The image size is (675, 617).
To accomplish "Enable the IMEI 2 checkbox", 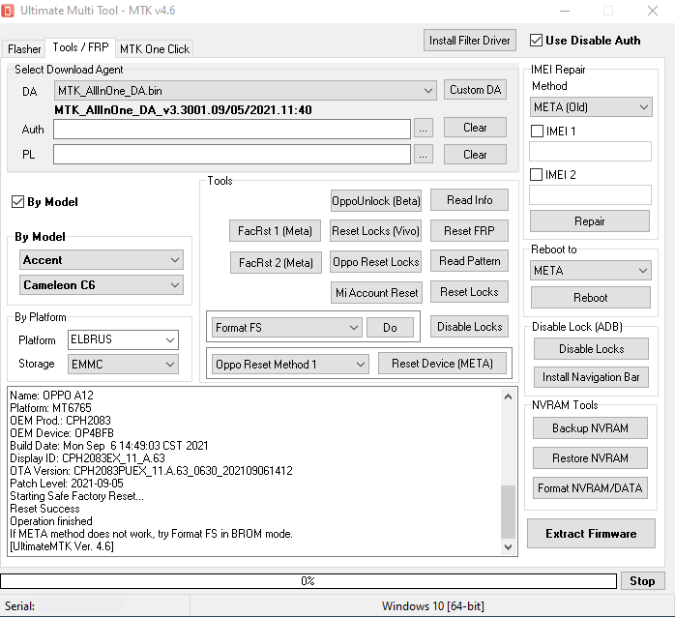I will click(536, 174).
